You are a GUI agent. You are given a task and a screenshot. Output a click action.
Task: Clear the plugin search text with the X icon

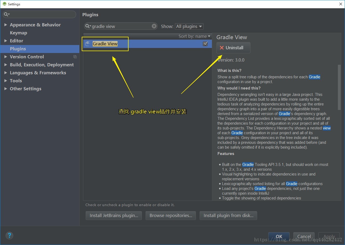[154, 26]
